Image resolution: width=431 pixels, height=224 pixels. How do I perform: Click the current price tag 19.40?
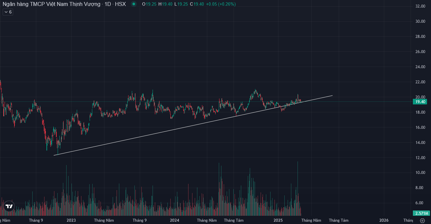coord(420,102)
